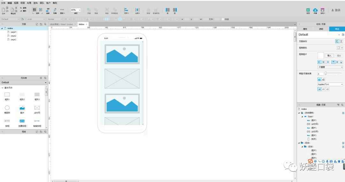Select the +0 line width toggle
The height and width of the screenshot is (182, 345).
pos(319,89)
